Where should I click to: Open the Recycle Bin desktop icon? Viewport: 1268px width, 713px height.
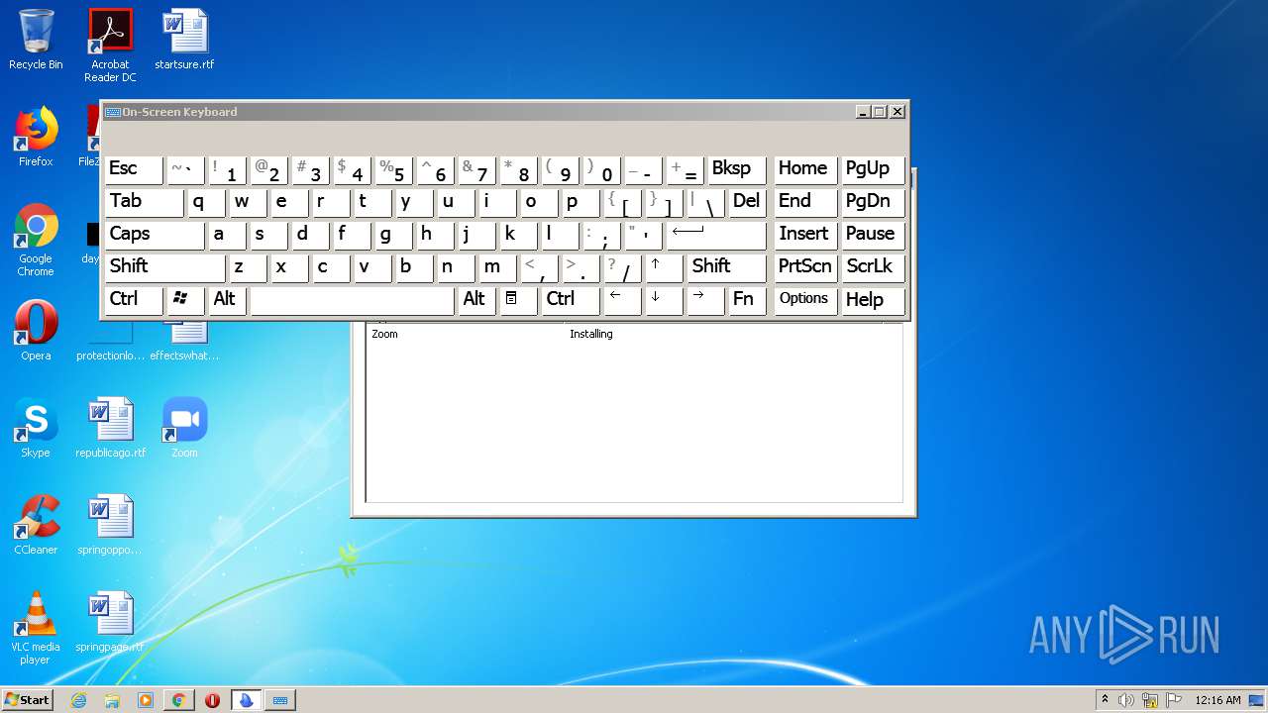[36, 40]
